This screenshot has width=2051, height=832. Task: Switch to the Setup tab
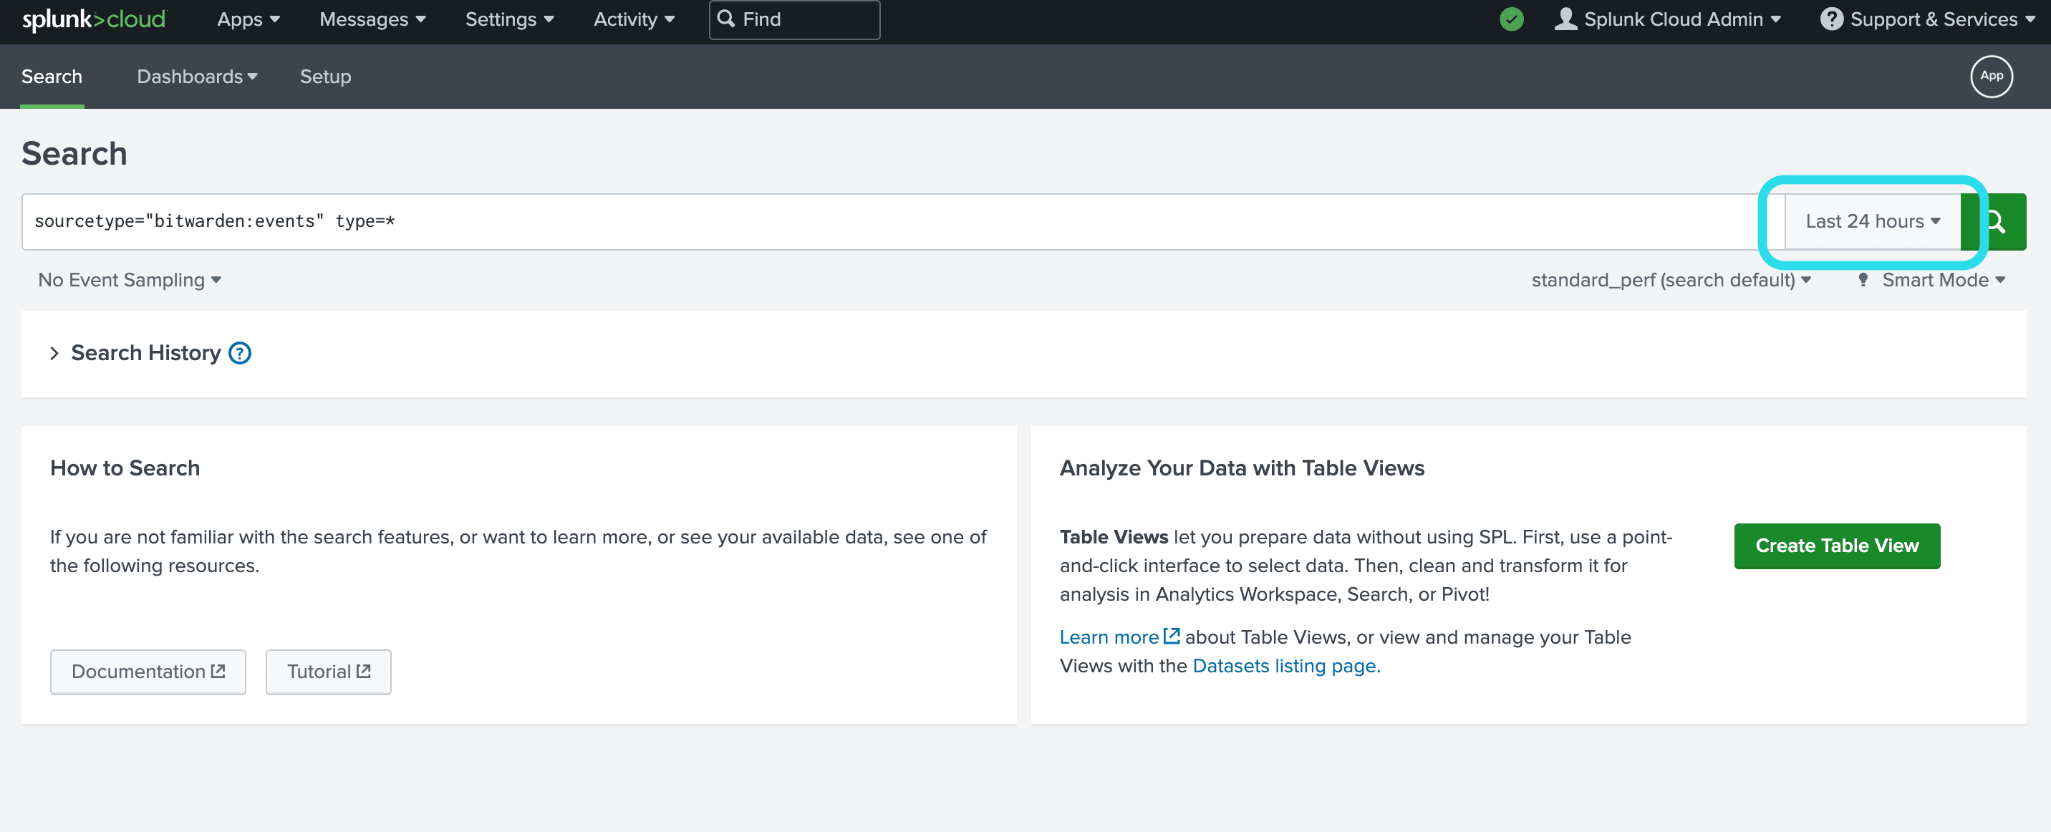point(324,74)
